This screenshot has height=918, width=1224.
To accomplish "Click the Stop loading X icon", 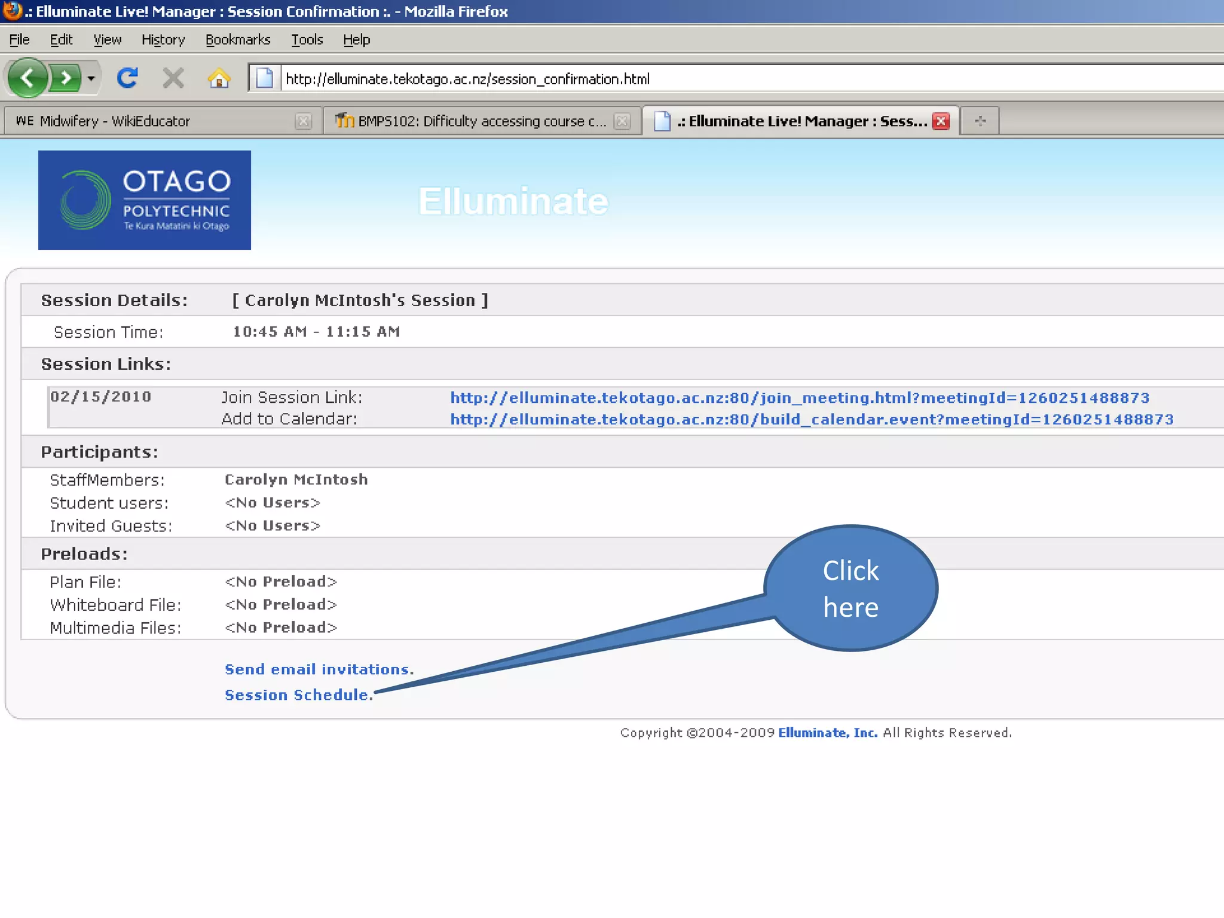I will click(173, 78).
